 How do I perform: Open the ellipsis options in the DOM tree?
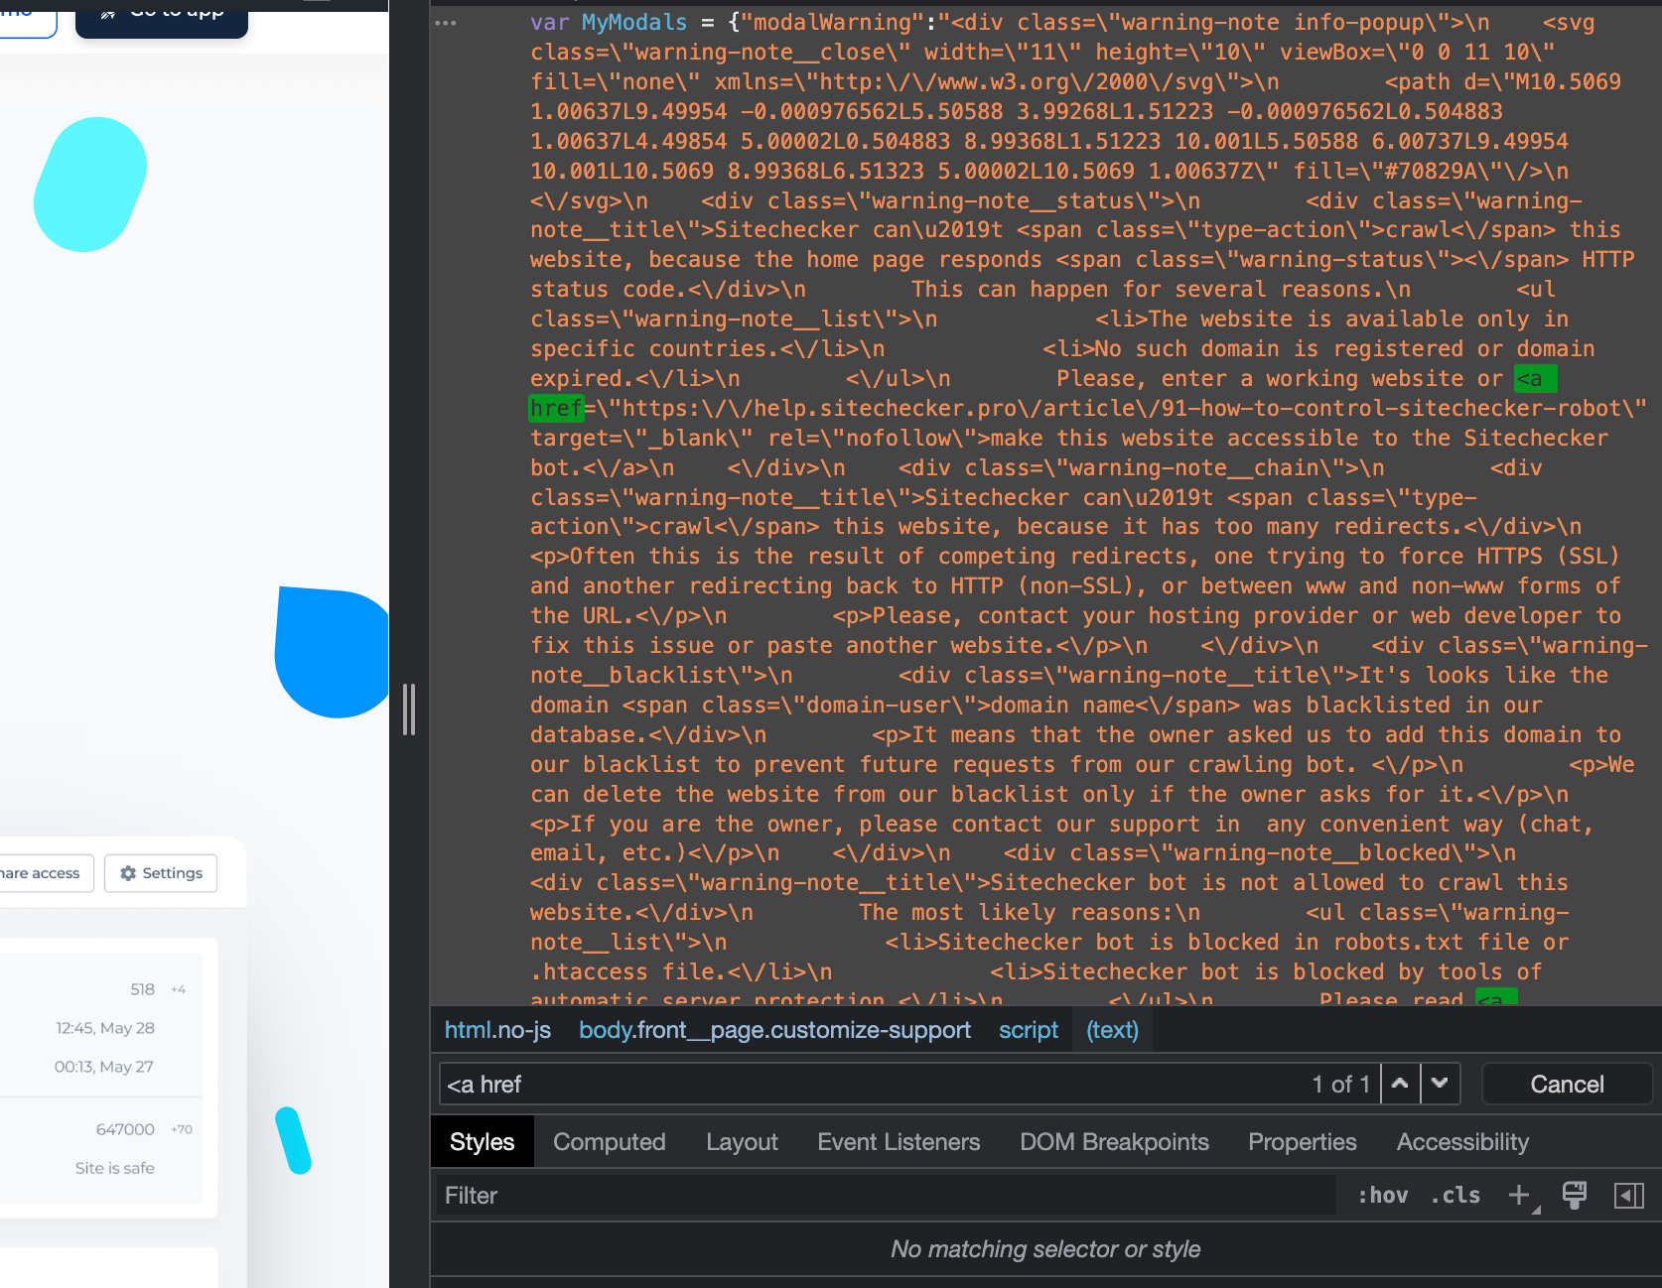point(446,23)
